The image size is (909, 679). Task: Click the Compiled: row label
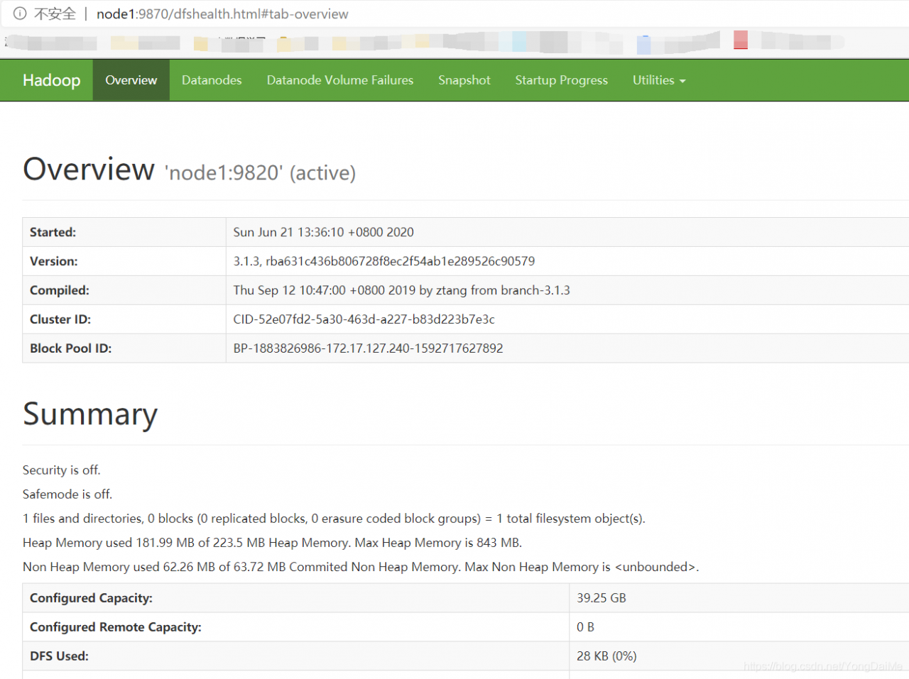tap(60, 290)
